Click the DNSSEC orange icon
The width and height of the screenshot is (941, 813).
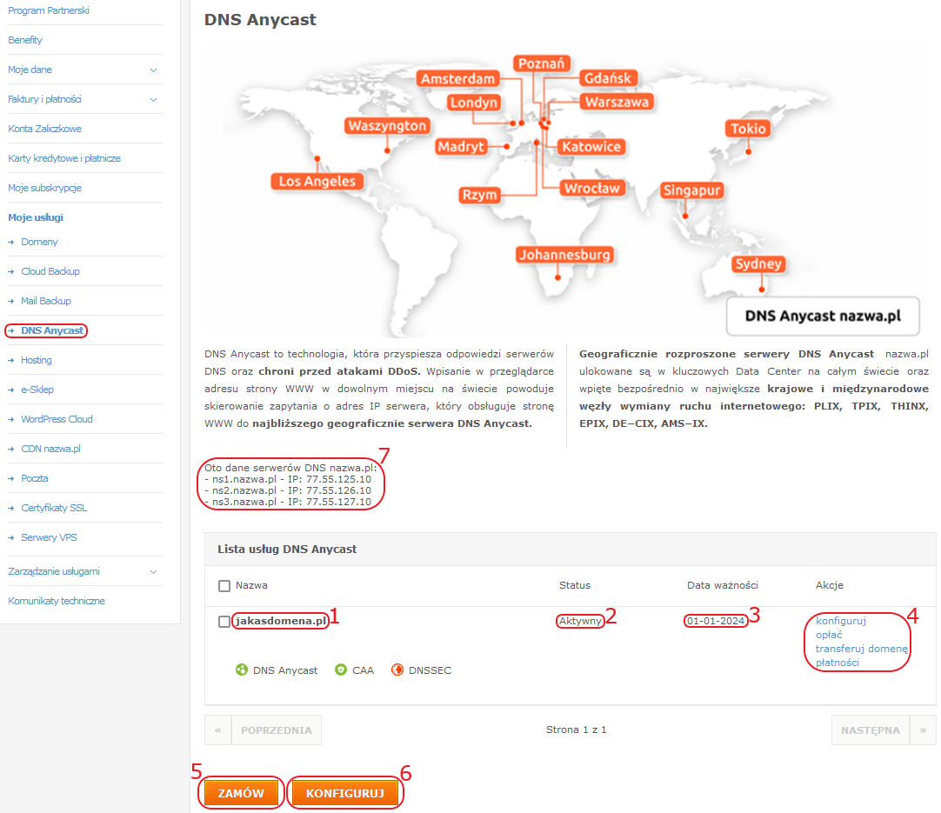click(397, 670)
